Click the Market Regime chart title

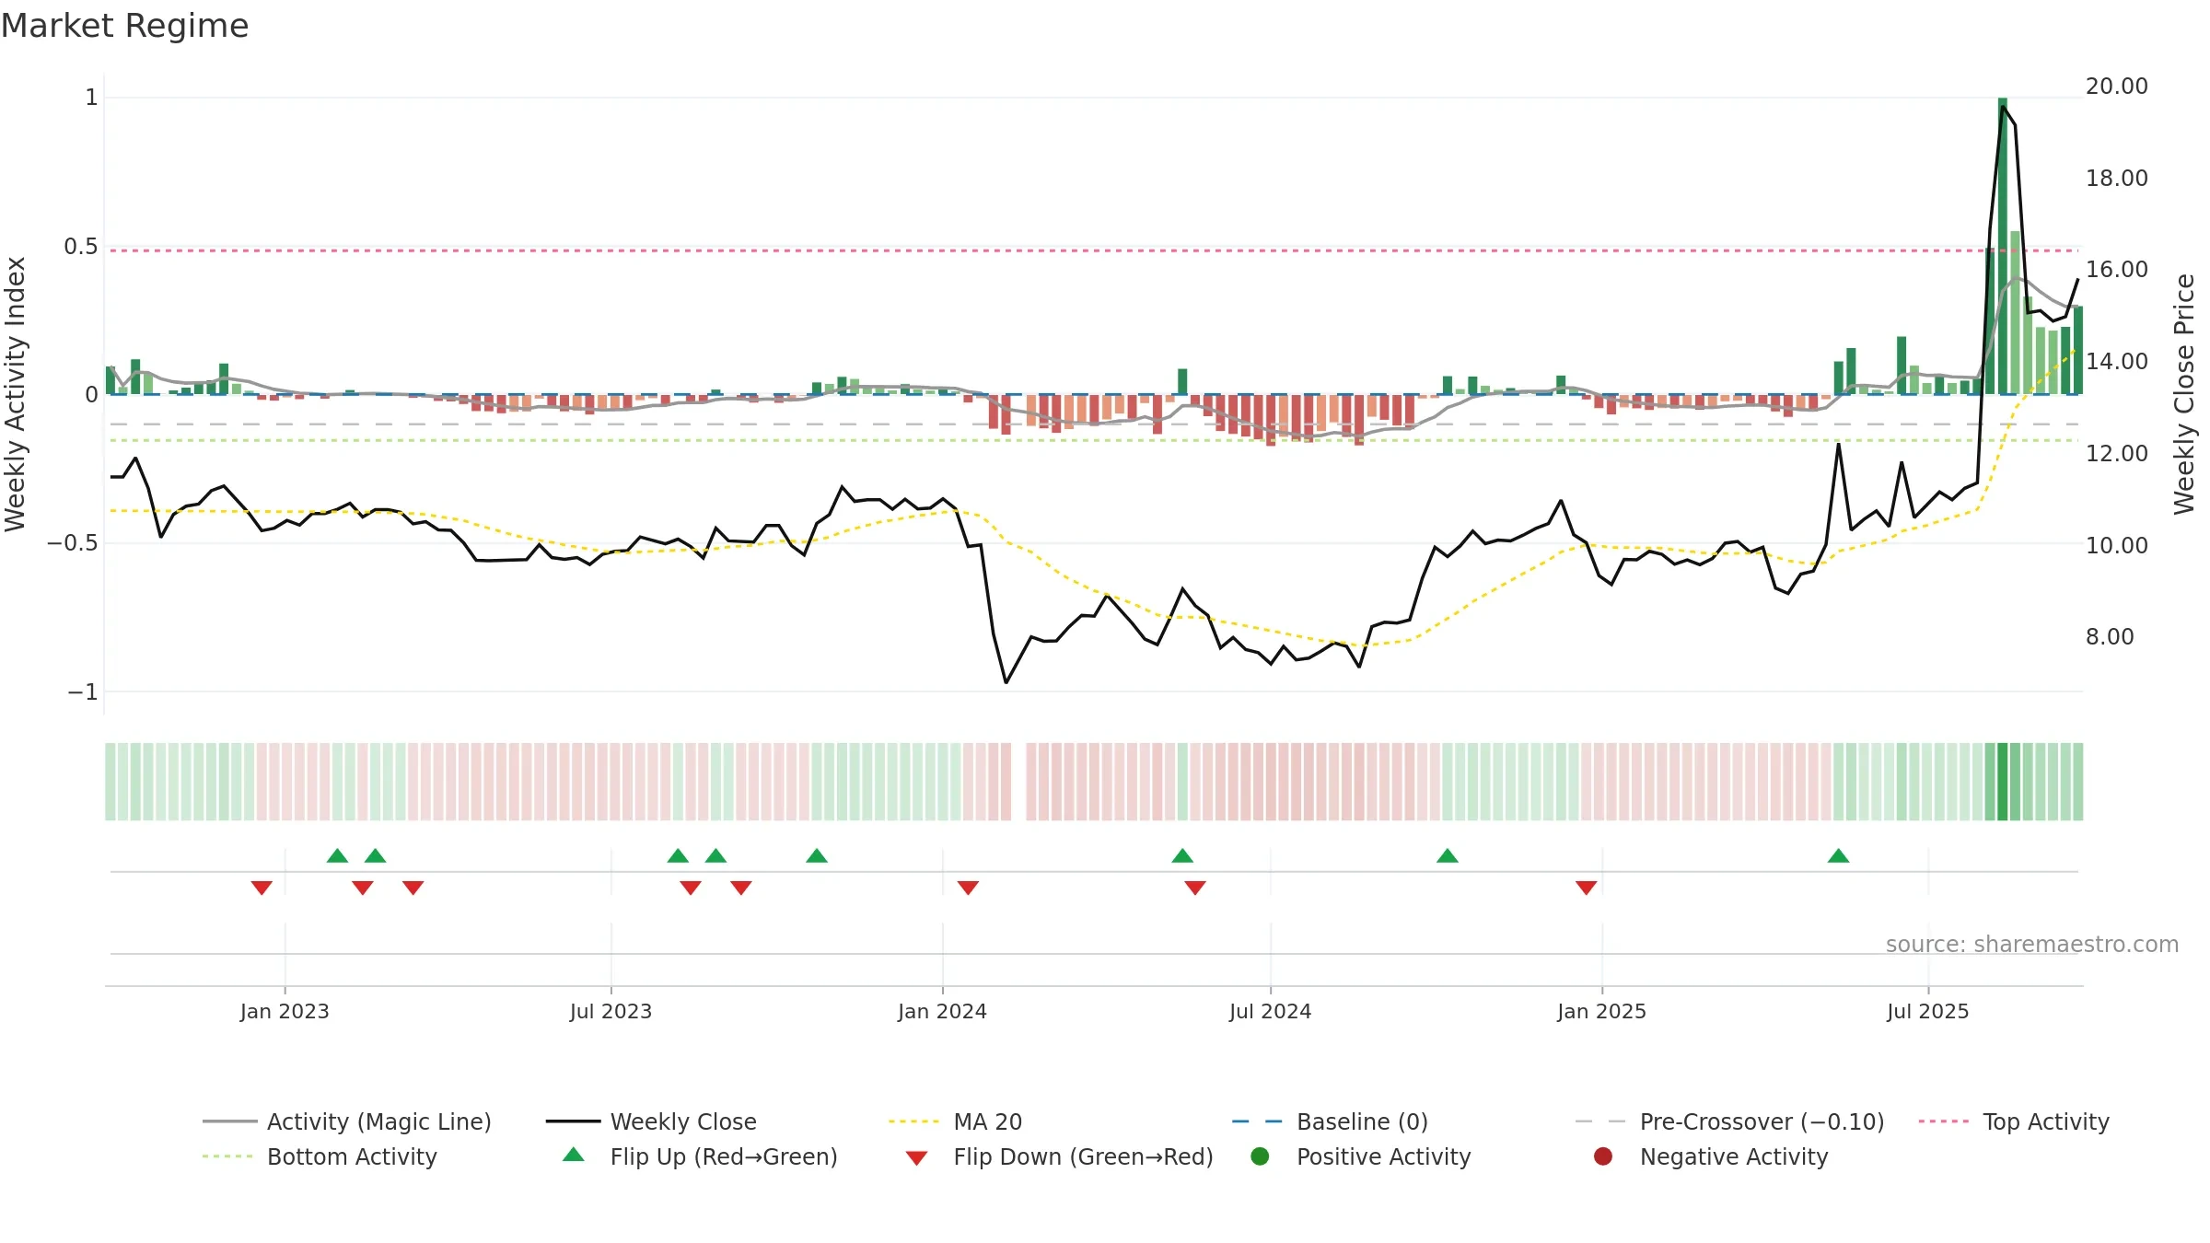tap(125, 26)
